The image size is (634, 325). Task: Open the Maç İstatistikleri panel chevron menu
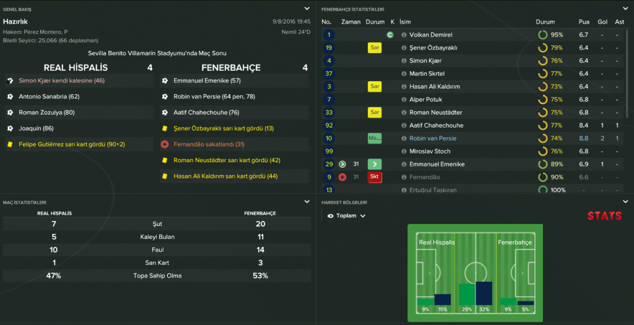307,202
